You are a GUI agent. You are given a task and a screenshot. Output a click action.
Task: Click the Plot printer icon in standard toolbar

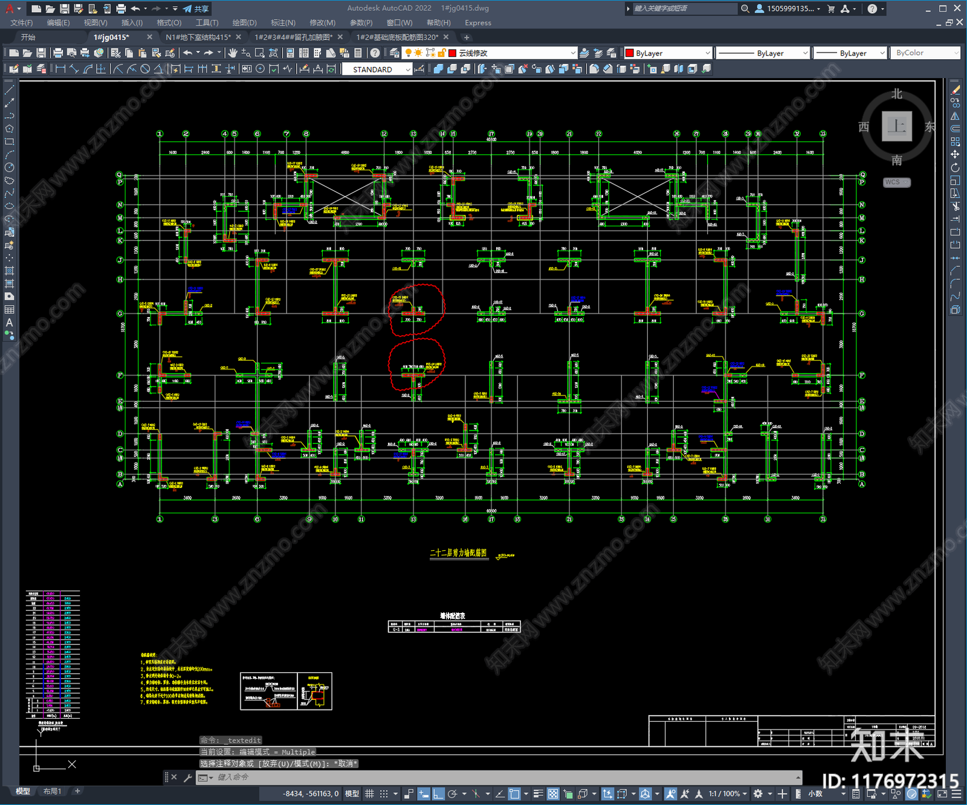point(58,53)
